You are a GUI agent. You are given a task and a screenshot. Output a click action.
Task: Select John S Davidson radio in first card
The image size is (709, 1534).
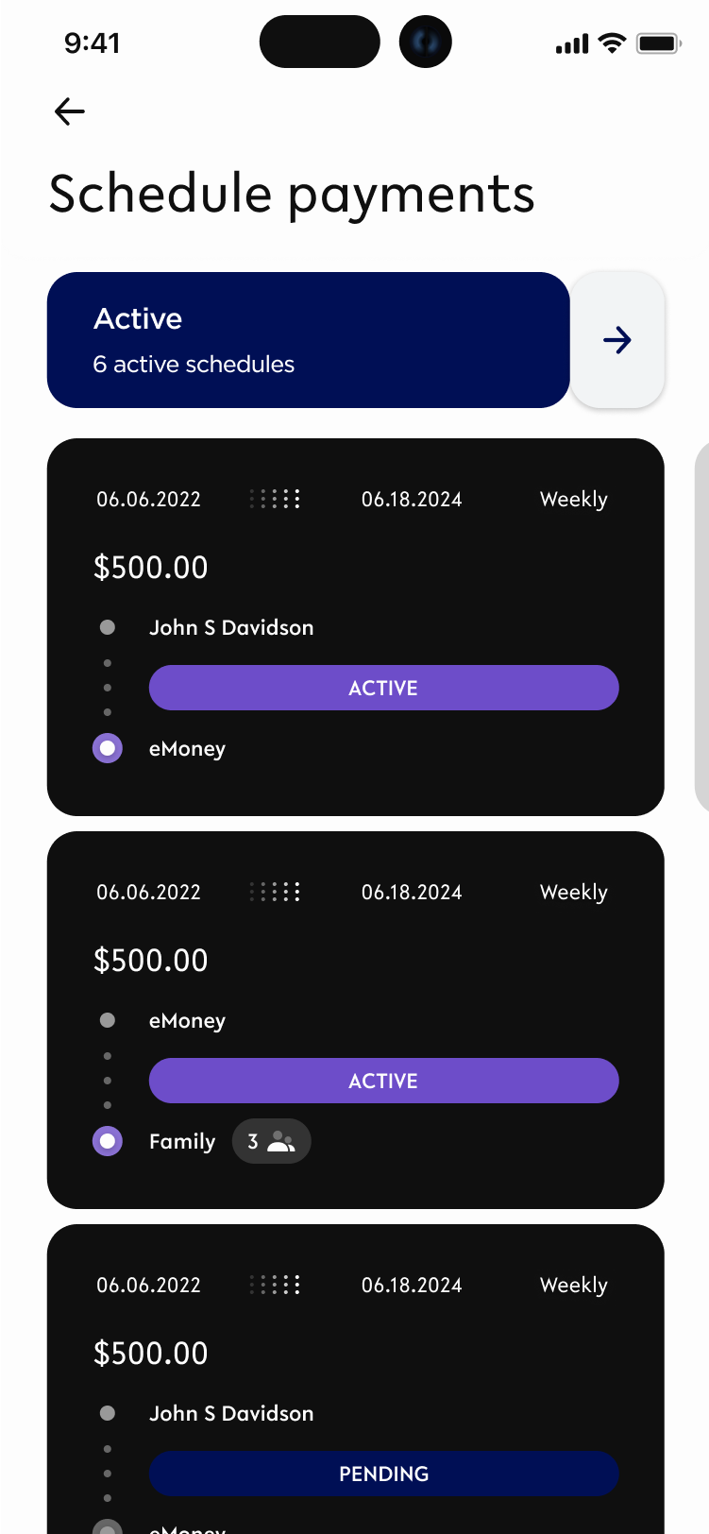(108, 627)
